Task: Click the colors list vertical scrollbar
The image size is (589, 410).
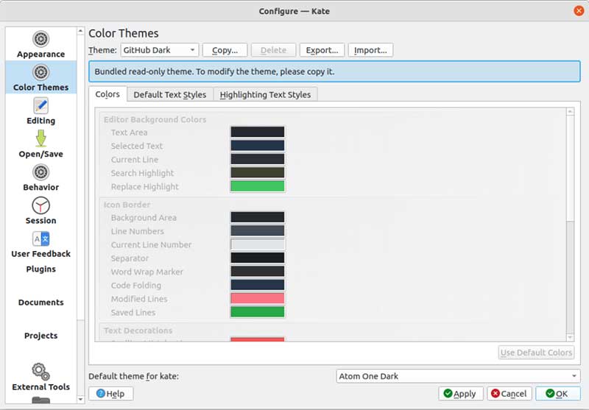Action: (x=569, y=221)
